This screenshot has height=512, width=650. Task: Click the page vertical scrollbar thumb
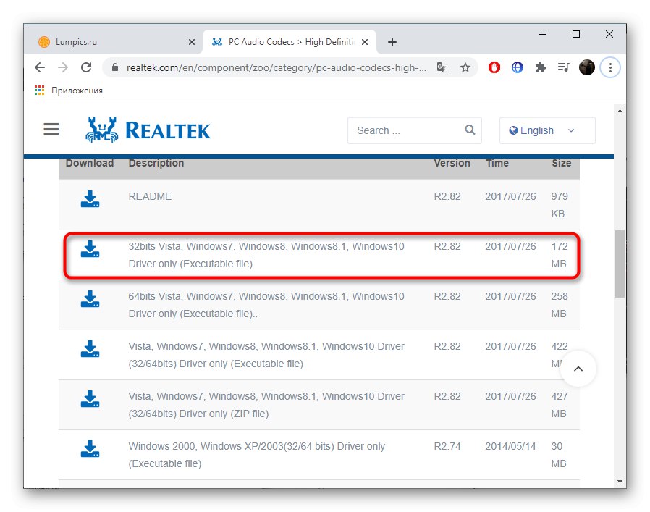point(620,264)
